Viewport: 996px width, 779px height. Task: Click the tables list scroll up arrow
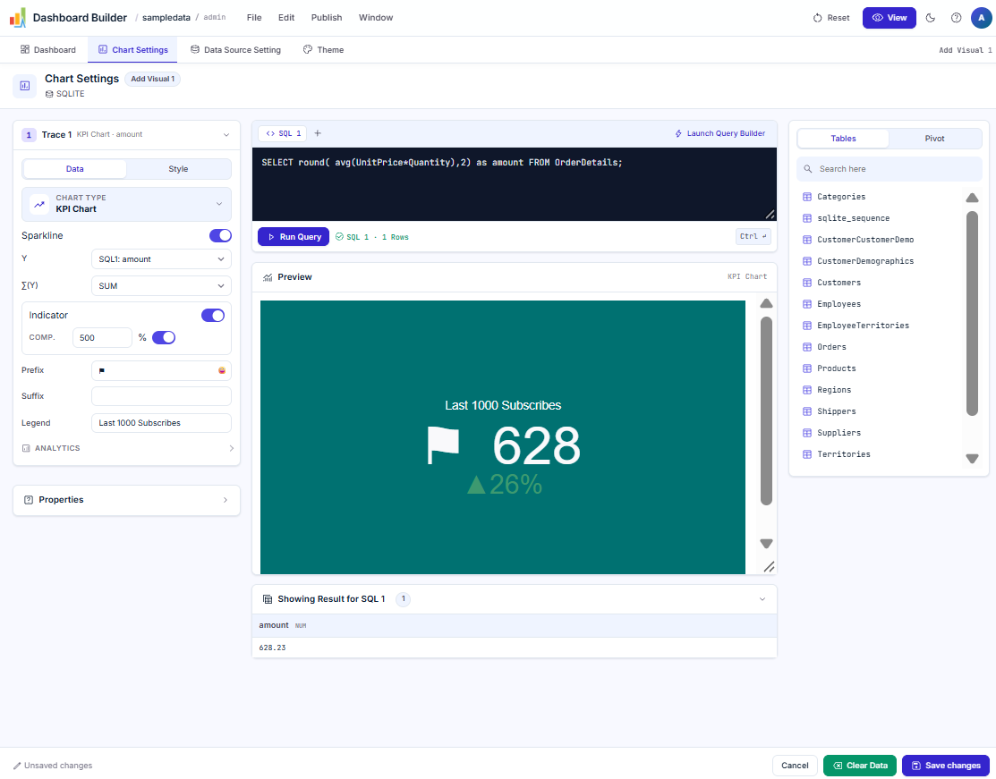click(972, 198)
